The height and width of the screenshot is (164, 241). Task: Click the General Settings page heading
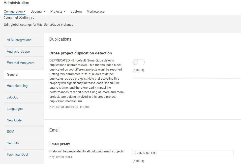[x=19, y=18]
